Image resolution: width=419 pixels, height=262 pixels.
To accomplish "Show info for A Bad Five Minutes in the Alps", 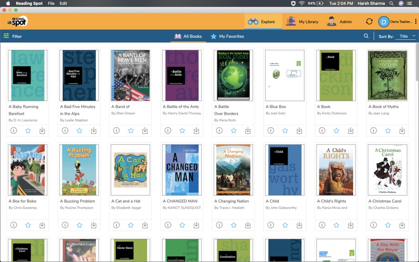I will (x=65, y=130).
